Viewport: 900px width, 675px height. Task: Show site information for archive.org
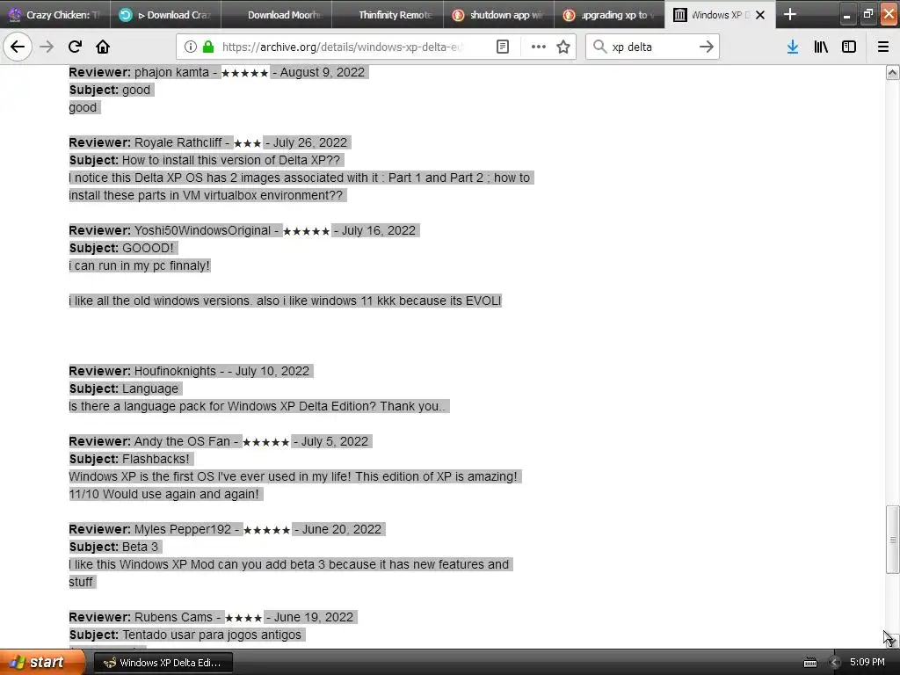(x=190, y=47)
